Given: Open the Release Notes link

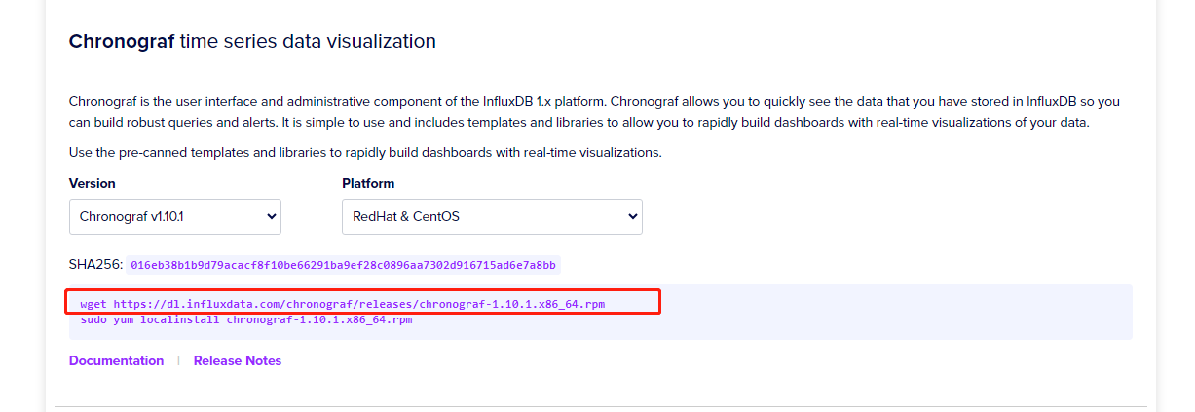Looking at the screenshot, I should tap(238, 360).
